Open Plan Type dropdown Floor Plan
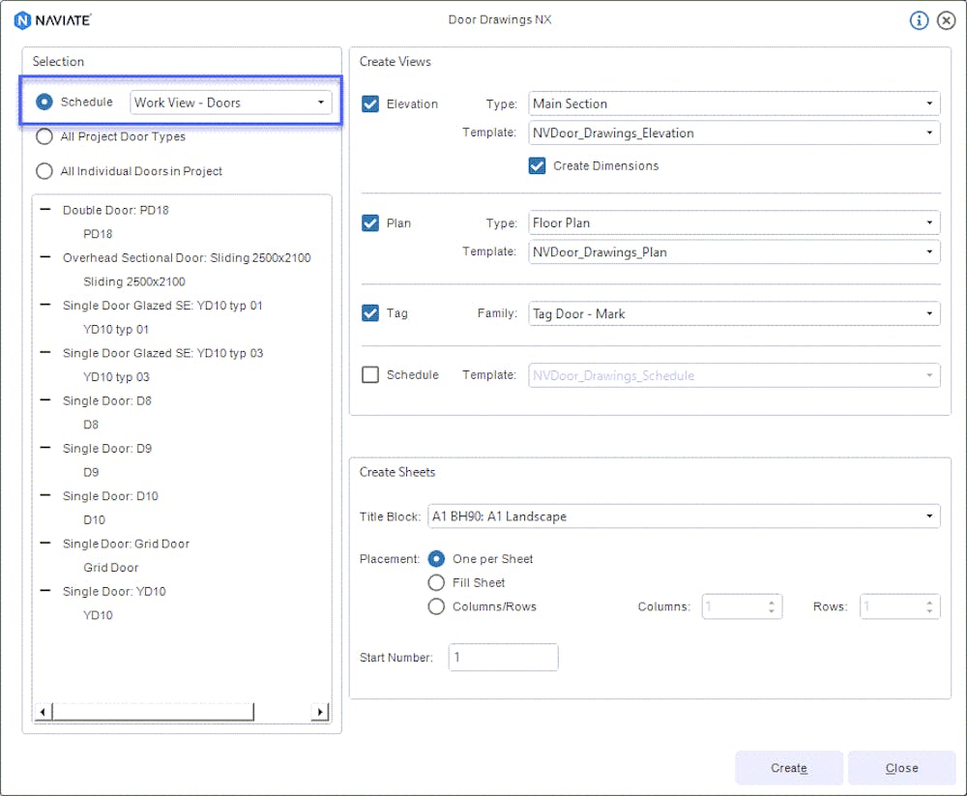This screenshot has width=967, height=796. click(734, 222)
